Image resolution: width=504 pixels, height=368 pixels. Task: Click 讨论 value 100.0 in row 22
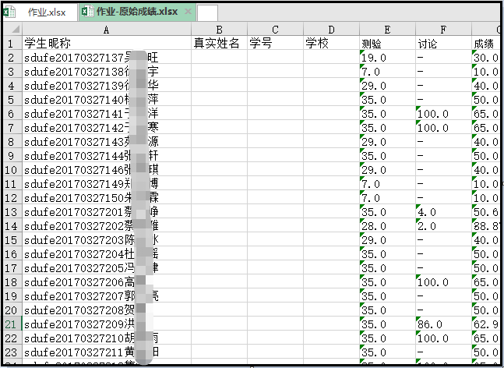(x=443, y=338)
